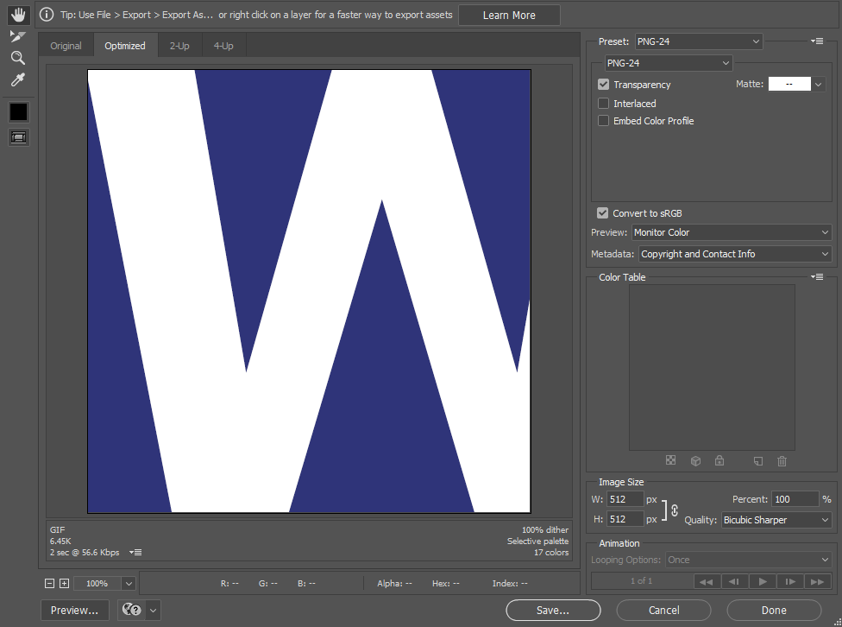Jump to first animation frame

707,581
